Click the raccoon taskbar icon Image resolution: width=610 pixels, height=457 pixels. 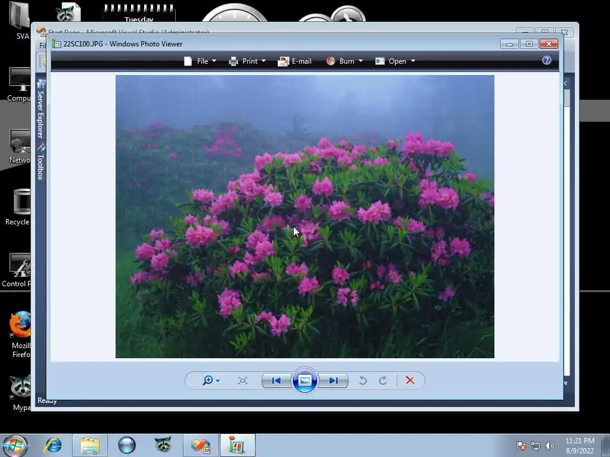(163, 445)
